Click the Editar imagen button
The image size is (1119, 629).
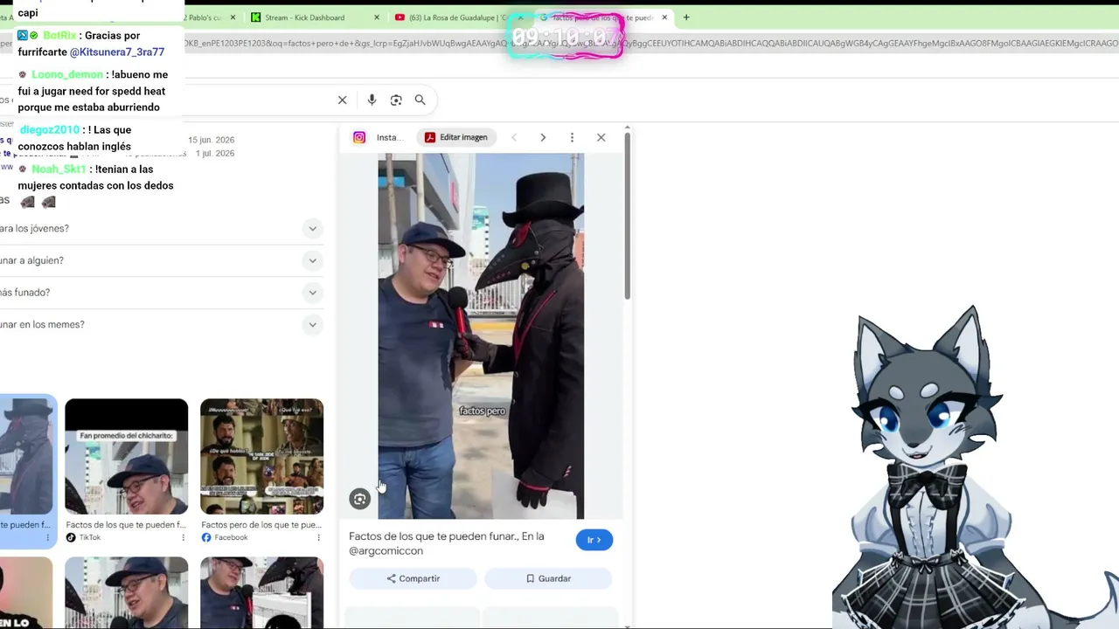click(x=455, y=137)
